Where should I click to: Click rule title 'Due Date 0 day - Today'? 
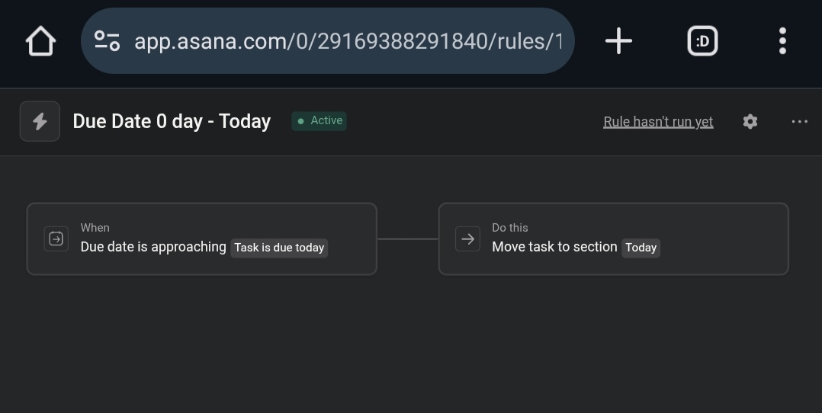[172, 121]
